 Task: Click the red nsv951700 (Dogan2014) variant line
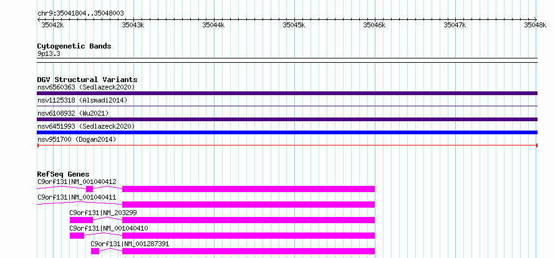287,145
